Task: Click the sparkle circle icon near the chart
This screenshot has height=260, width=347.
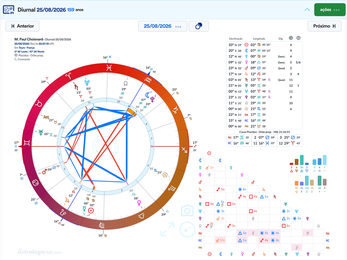Action: point(187,230)
